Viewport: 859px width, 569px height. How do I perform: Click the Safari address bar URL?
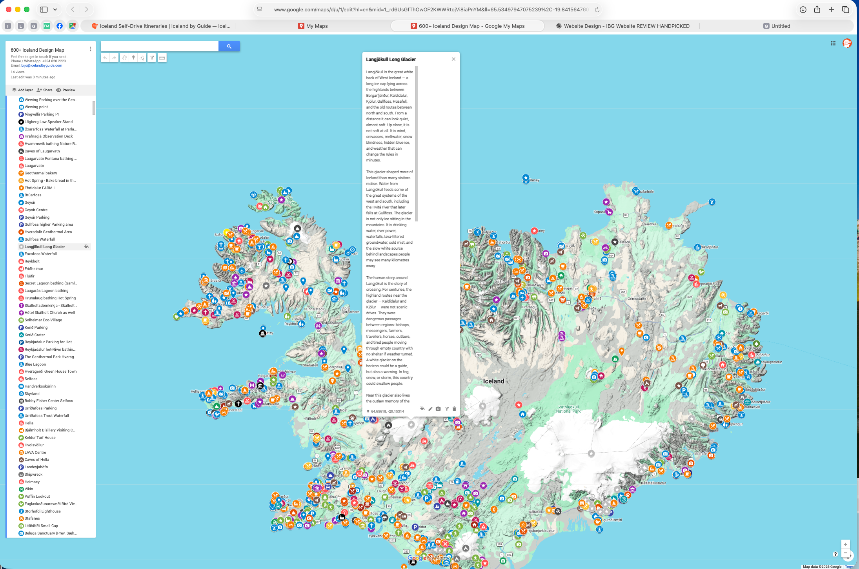tap(431, 9)
